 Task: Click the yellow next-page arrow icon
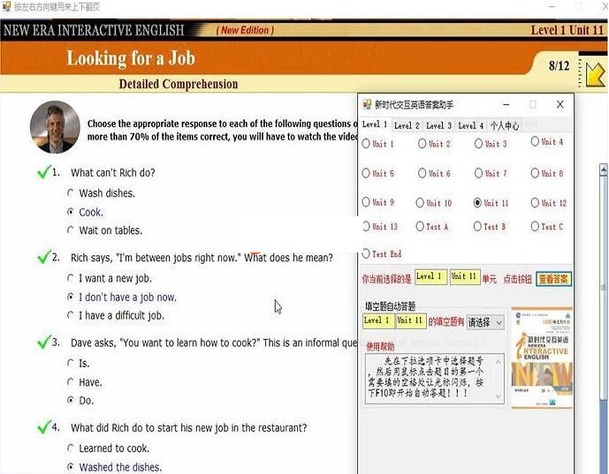[x=595, y=71]
